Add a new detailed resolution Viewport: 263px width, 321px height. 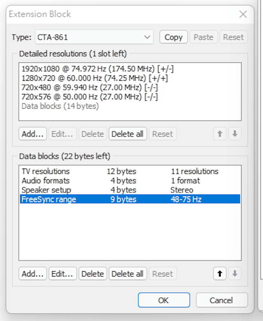(32, 134)
